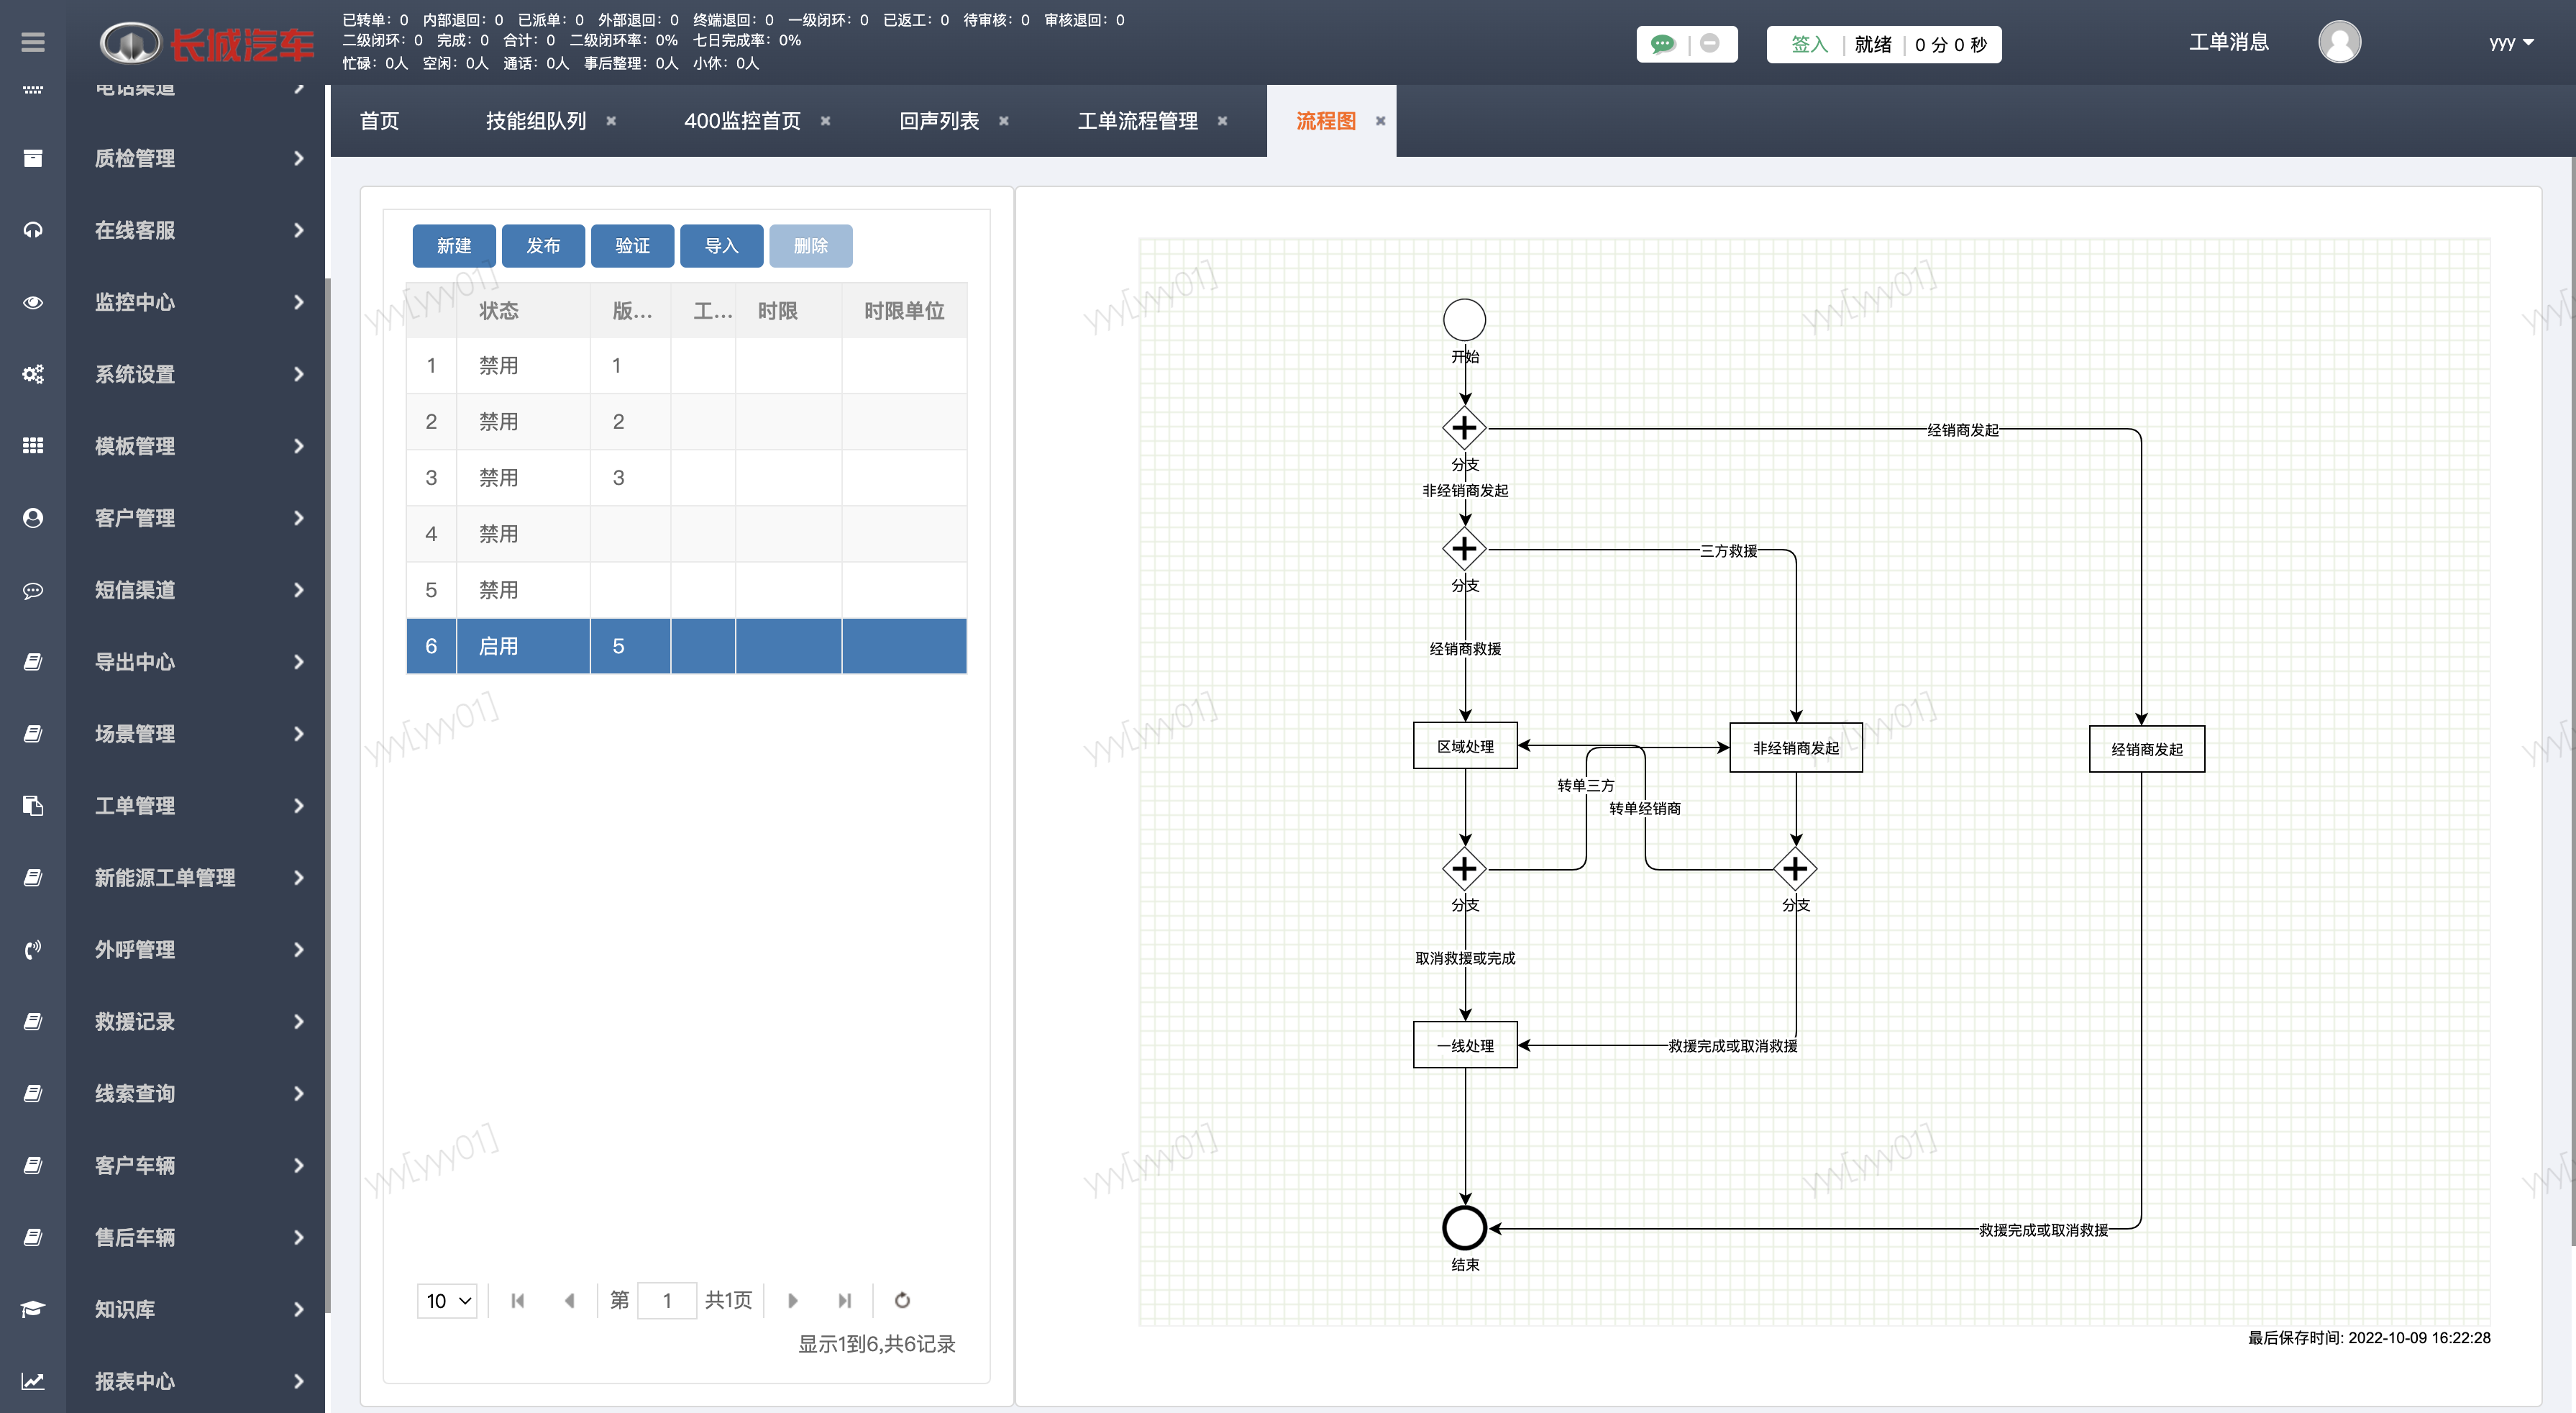Click the 时限单位 column header
The image size is (2576, 1413).
click(x=904, y=312)
